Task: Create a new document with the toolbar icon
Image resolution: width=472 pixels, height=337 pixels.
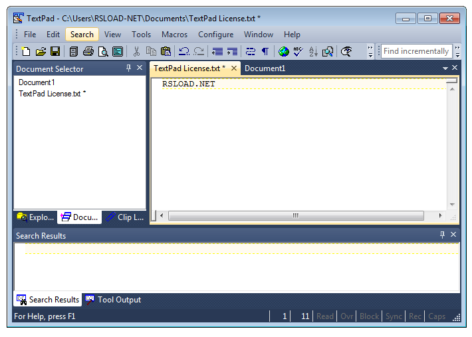Action: coord(26,51)
